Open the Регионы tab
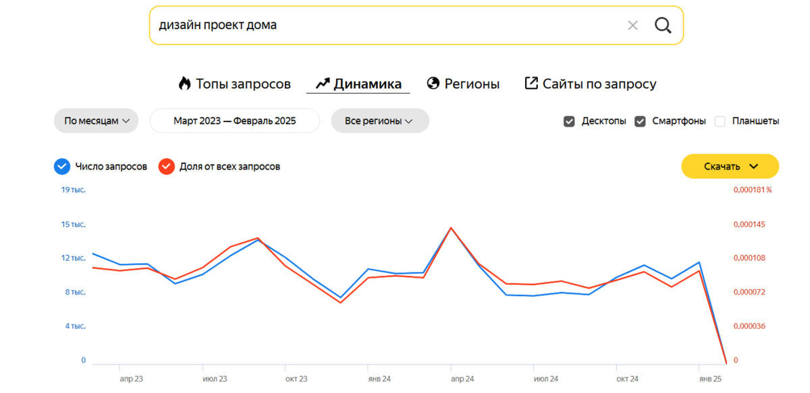The height and width of the screenshot is (393, 810). click(472, 84)
